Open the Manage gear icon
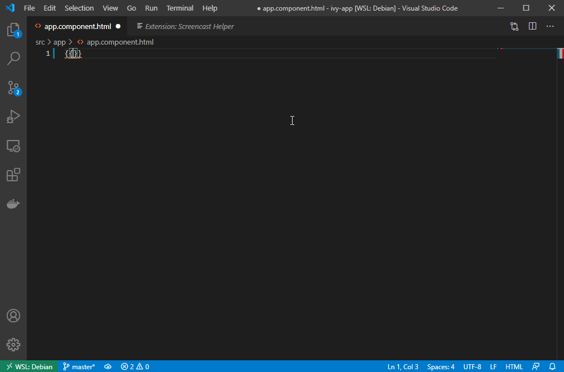The height and width of the screenshot is (372, 564). 13,344
